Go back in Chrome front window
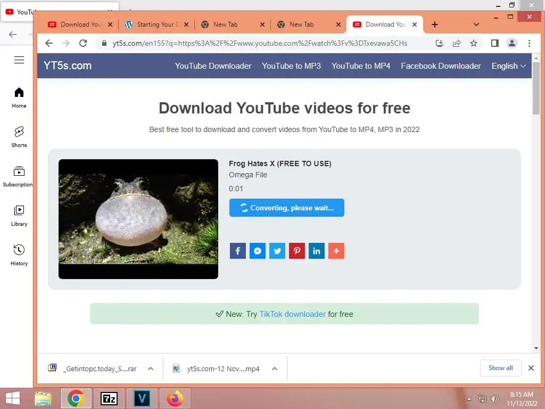Image resolution: width=545 pixels, height=409 pixels. [x=49, y=43]
